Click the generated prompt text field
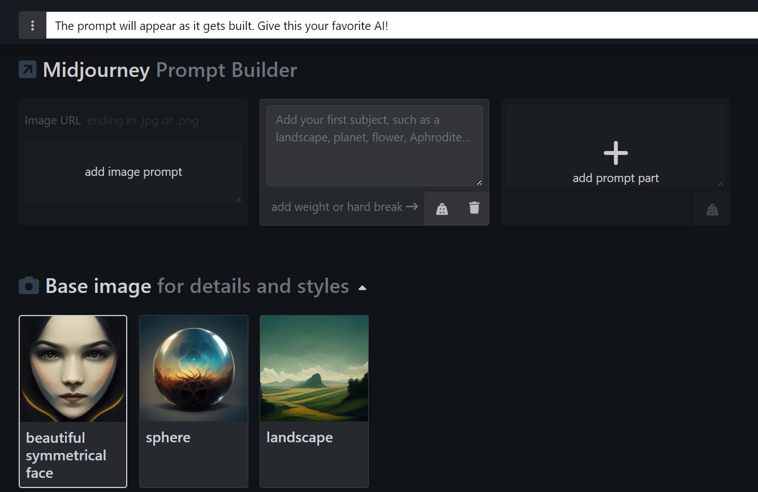 [402, 25]
